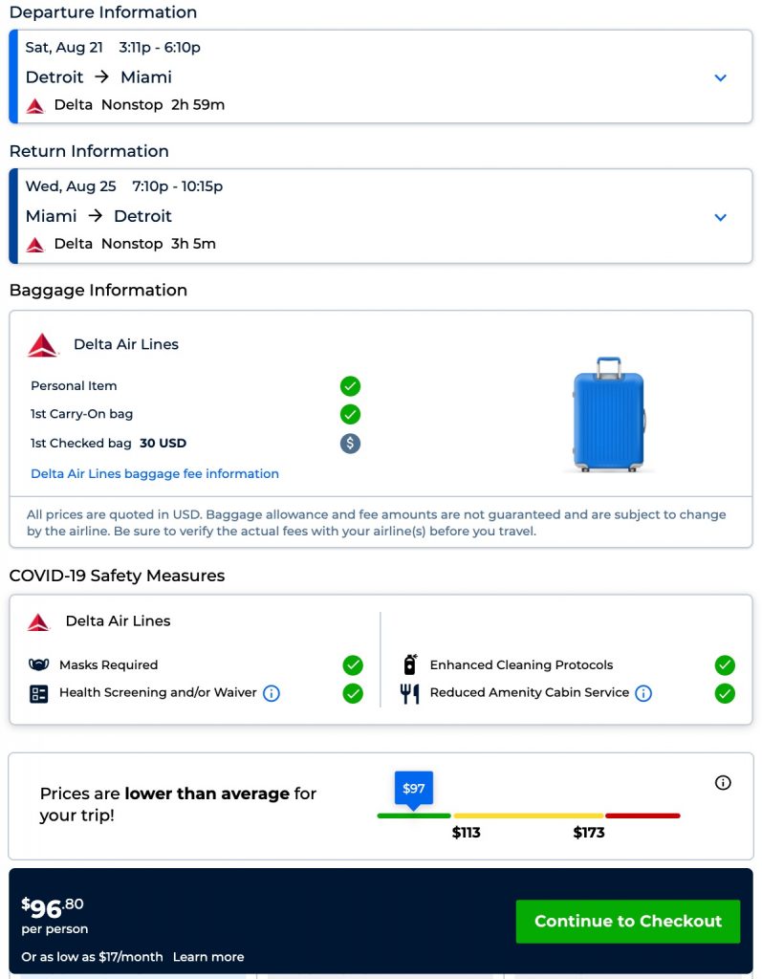762x979 pixels.
Task: Click Continue to Checkout button
Action: tap(628, 921)
